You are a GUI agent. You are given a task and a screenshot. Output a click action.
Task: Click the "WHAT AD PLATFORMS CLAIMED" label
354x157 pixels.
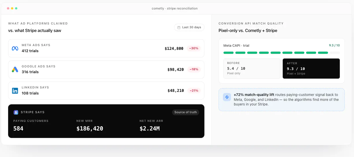click(38, 24)
